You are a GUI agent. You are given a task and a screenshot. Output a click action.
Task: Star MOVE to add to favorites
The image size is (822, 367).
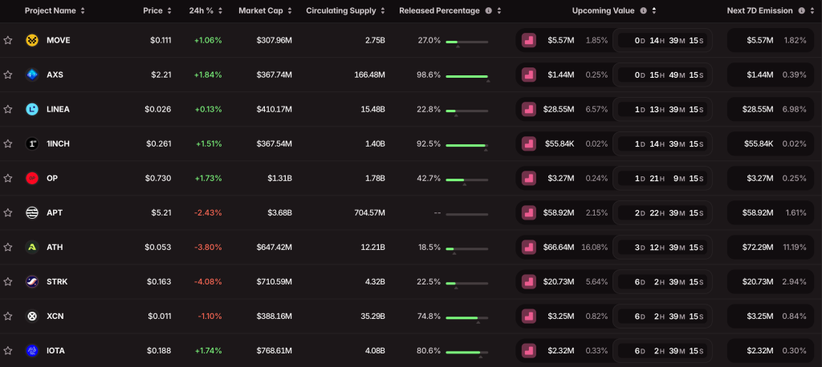click(8, 40)
